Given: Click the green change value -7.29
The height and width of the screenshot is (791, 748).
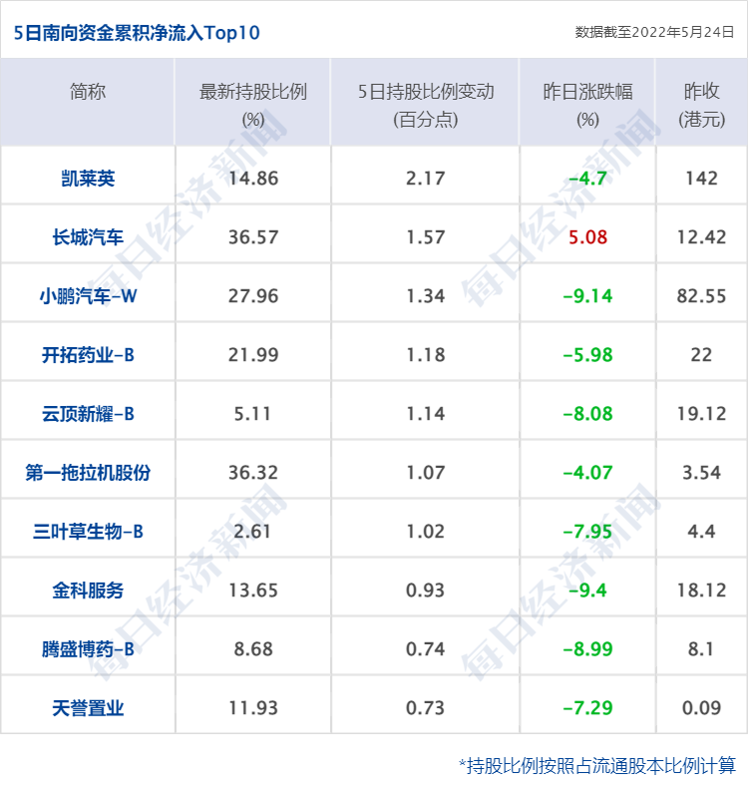Looking at the screenshot, I should (587, 708).
